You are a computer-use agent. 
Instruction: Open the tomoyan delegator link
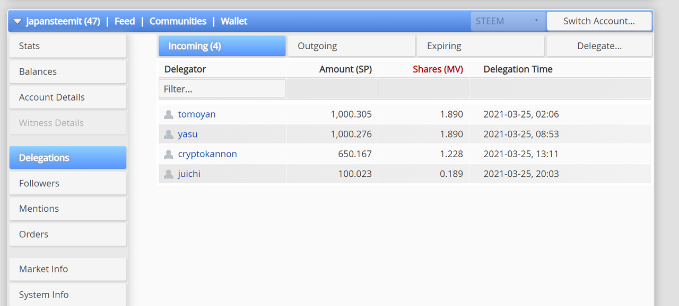pos(197,114)
